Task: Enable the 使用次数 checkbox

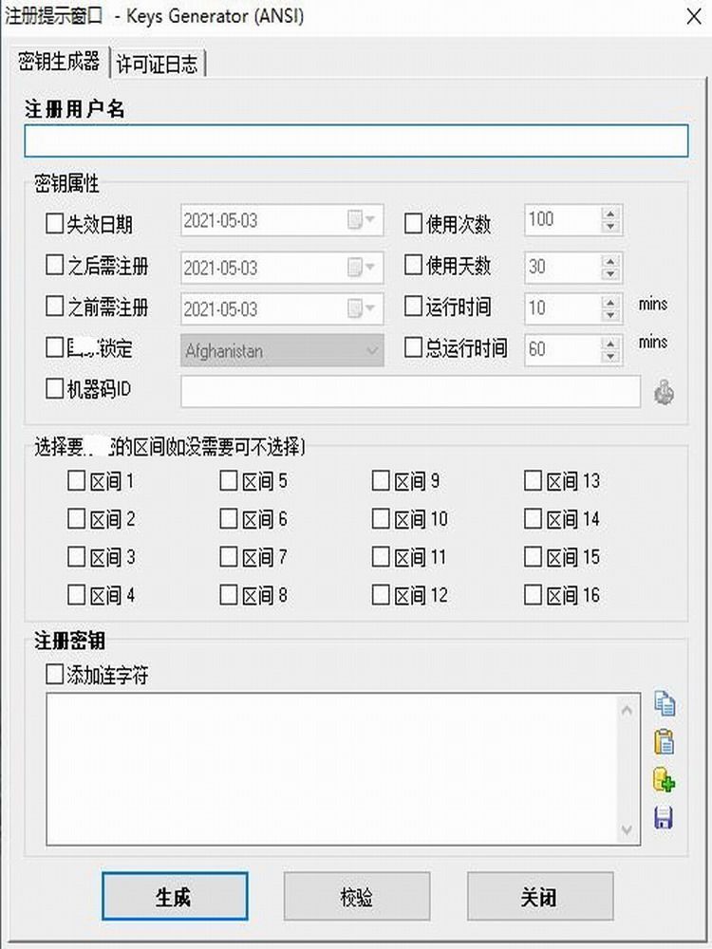Action: click(x=413, y=223)
